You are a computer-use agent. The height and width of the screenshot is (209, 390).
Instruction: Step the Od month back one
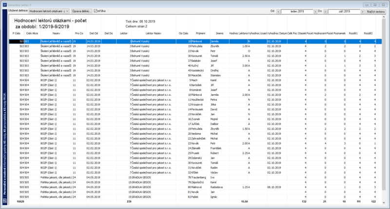coord(278,12)
